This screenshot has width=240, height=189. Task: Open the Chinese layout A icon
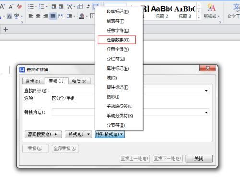[70, 7]
